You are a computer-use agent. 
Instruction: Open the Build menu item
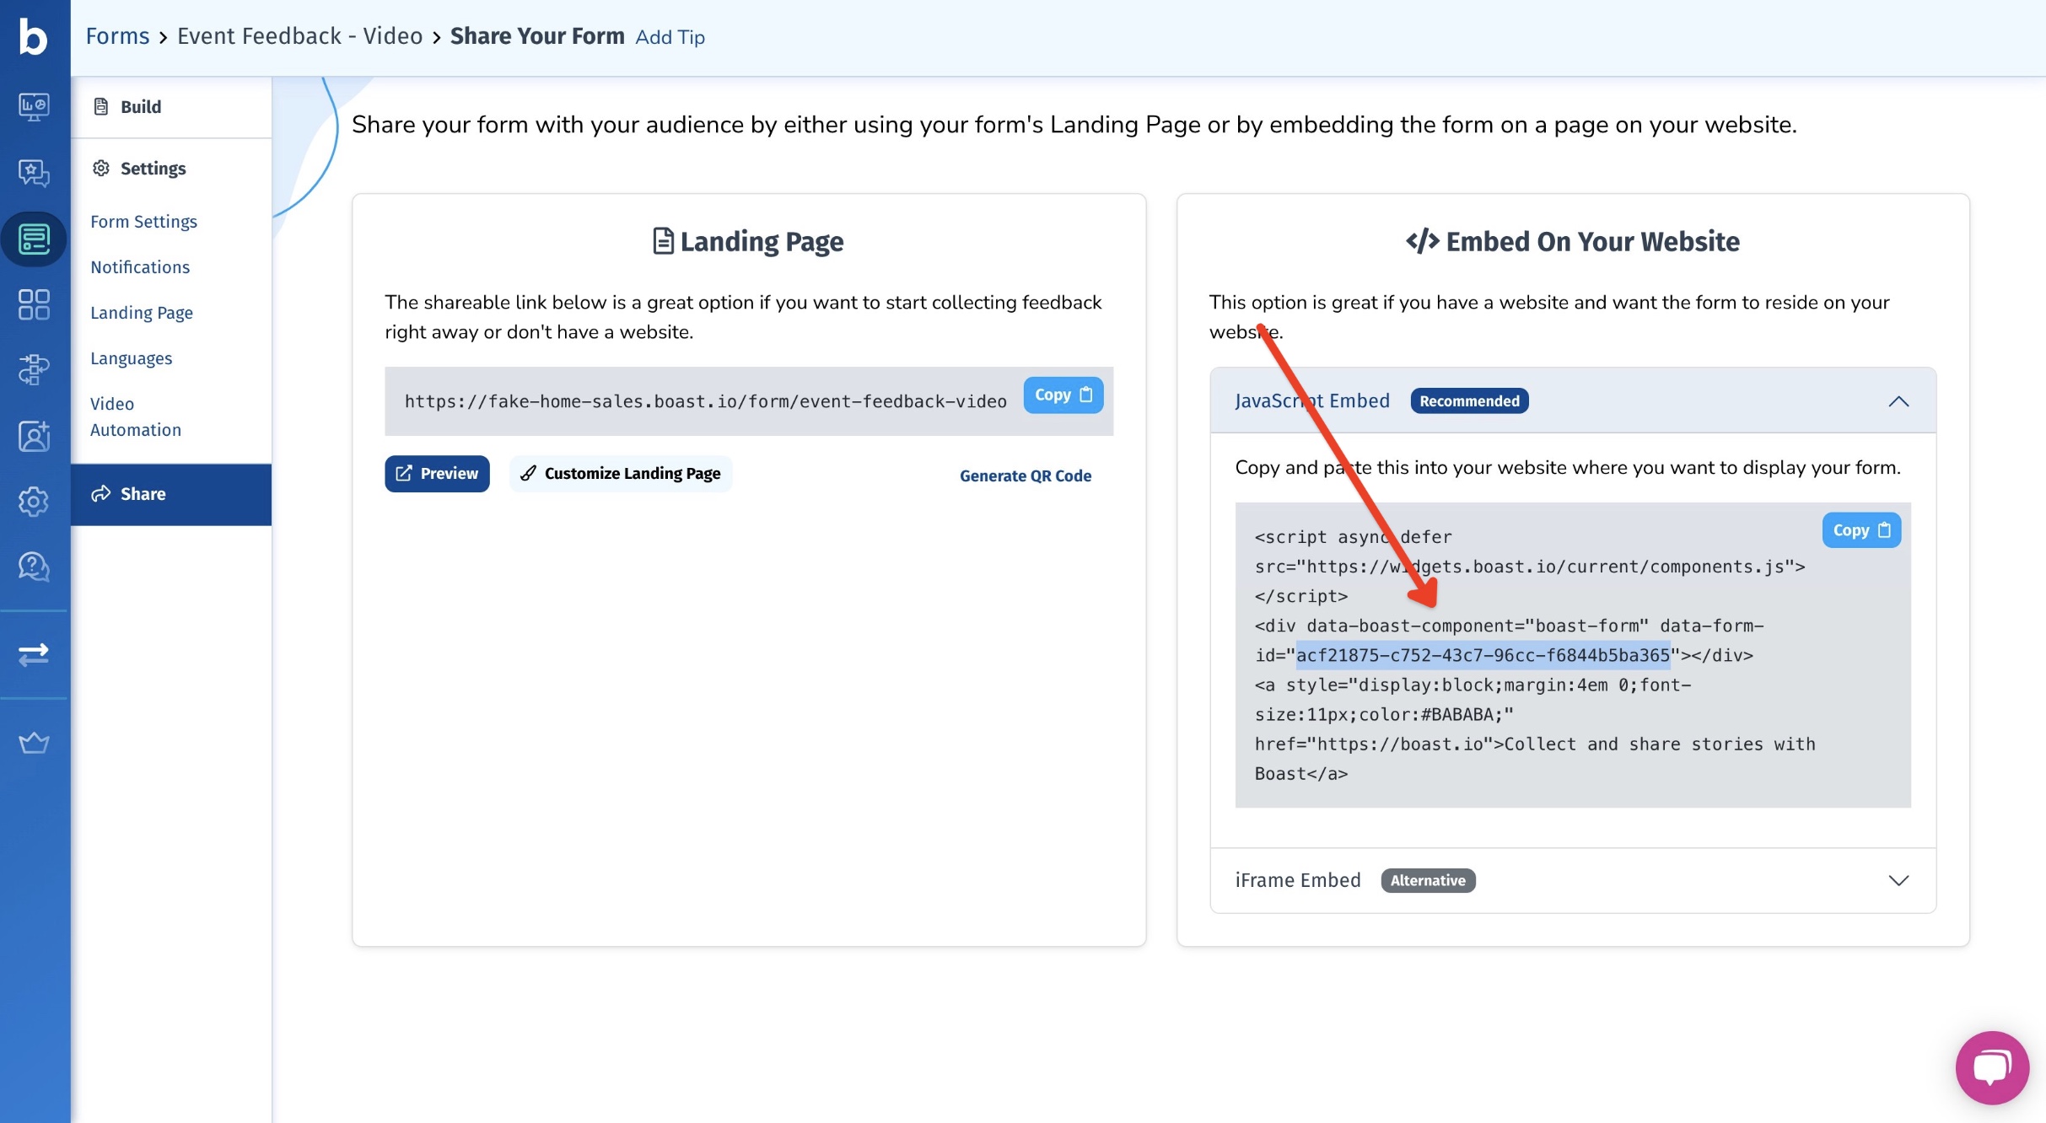click(x=140, y=107)
